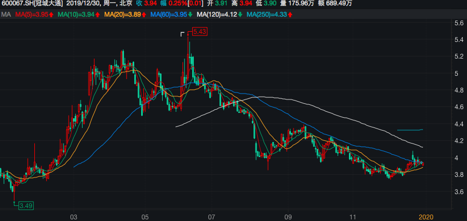
Task: Click the white corner marker beside 5.43 tag
Action: point(183,34)
